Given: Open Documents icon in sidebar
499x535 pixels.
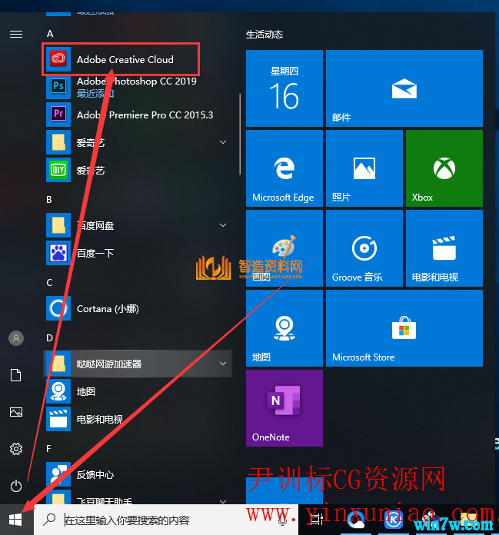Looking at the screenshot, I should 16,375.
